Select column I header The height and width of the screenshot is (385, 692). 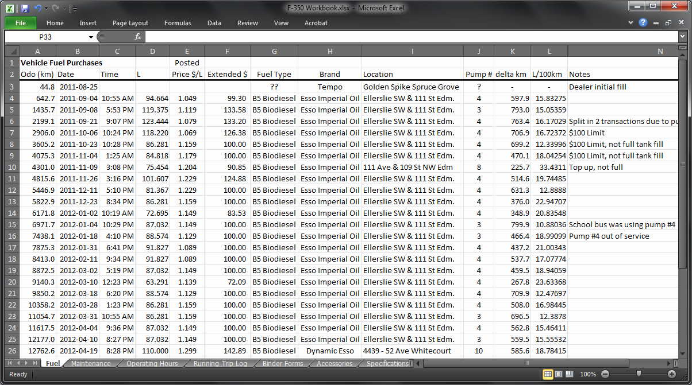click(413, 52)
